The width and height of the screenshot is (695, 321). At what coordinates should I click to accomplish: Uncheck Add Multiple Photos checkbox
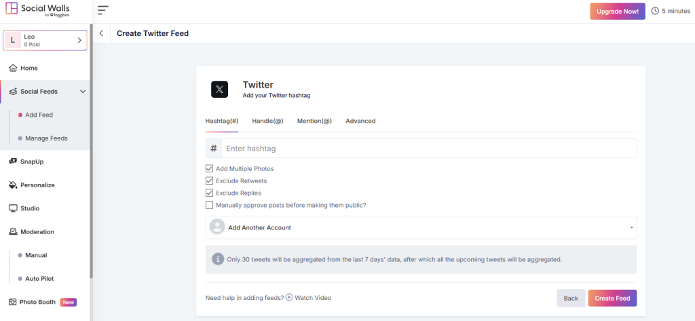(209, 168)
